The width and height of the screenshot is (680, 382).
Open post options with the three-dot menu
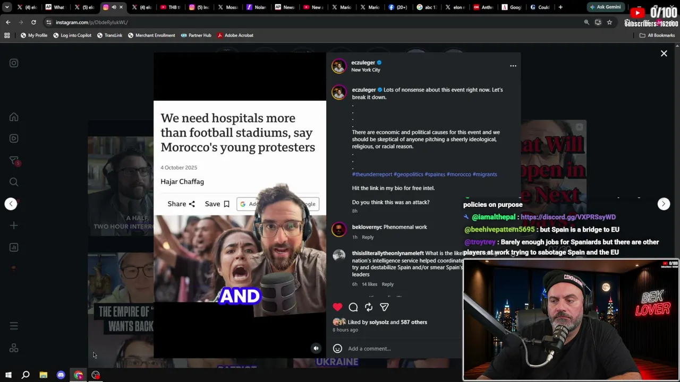click(513, 66)
